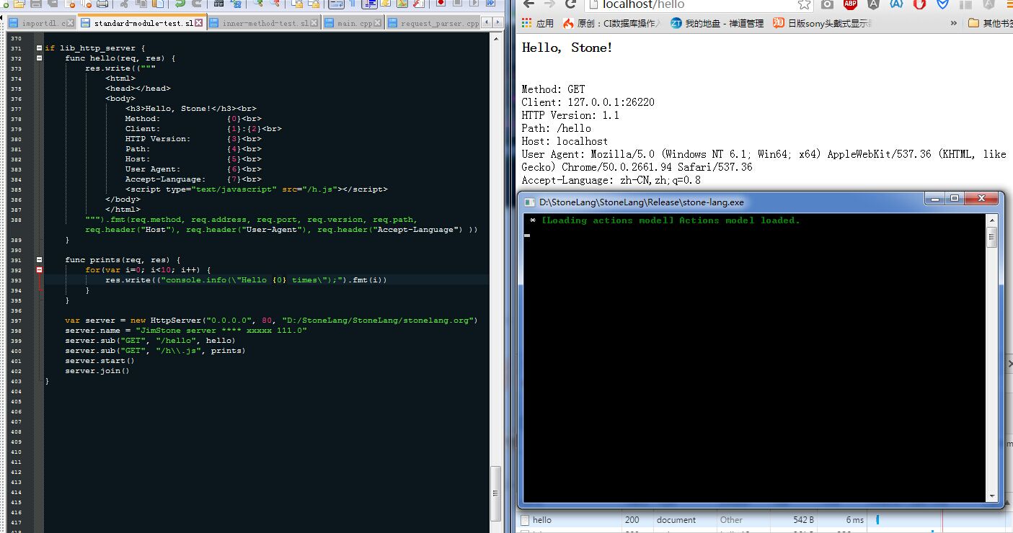Click the red Opera-style extension icon

[919, 4]
